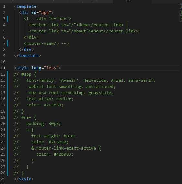
Task: Click the closing </div> tag on line 8
Action: (26, 50)
